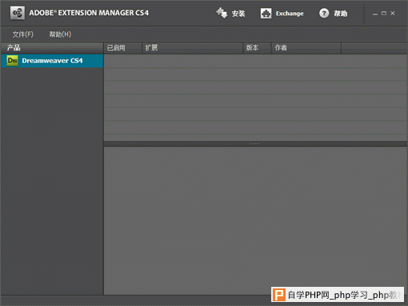This screenshot has height=306, width=408.
Task: Click the orange P watermark logo
Action: click(x=279, y=295)
